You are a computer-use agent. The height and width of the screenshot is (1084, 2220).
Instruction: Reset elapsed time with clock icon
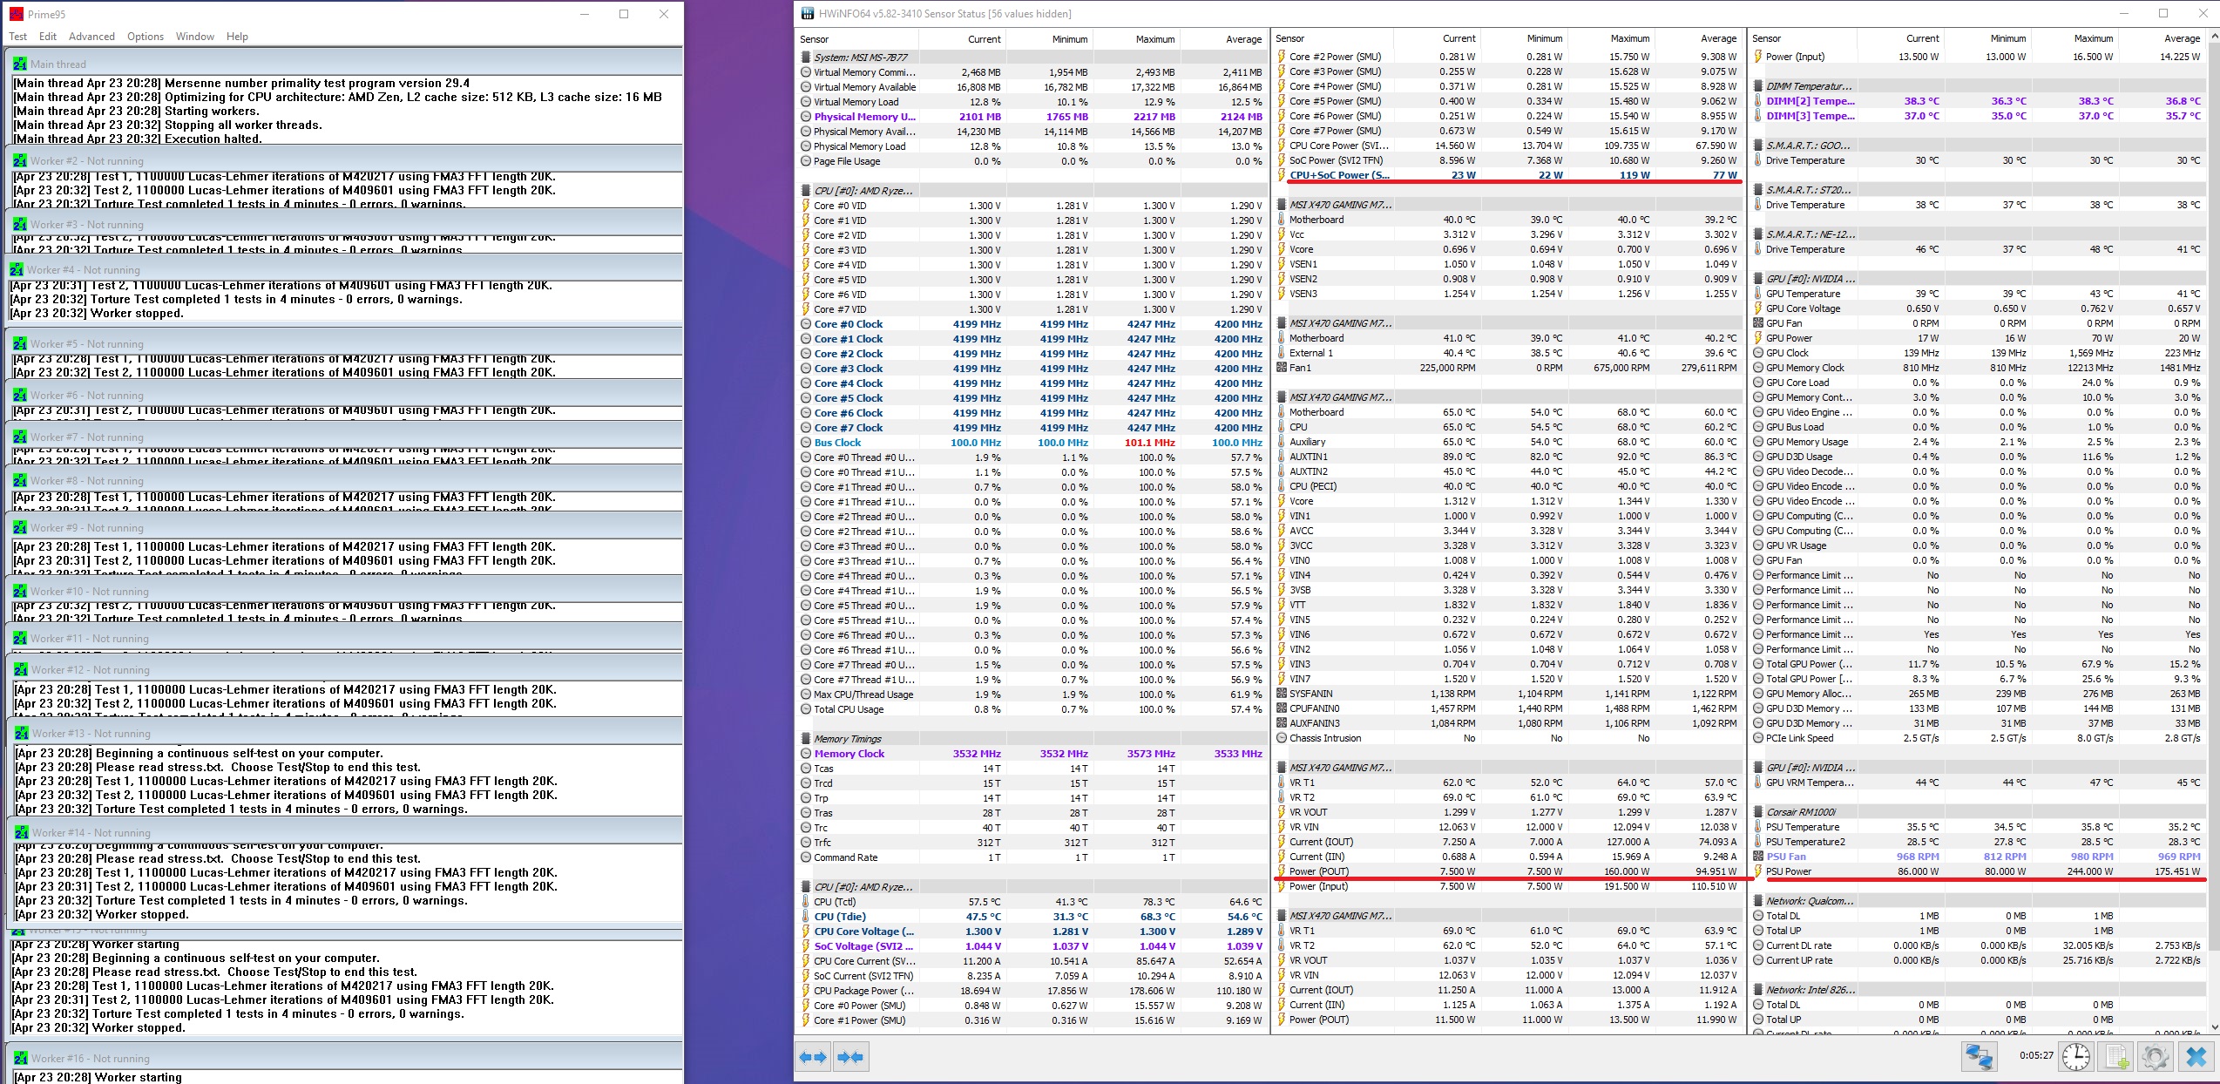[2076, 1057]
